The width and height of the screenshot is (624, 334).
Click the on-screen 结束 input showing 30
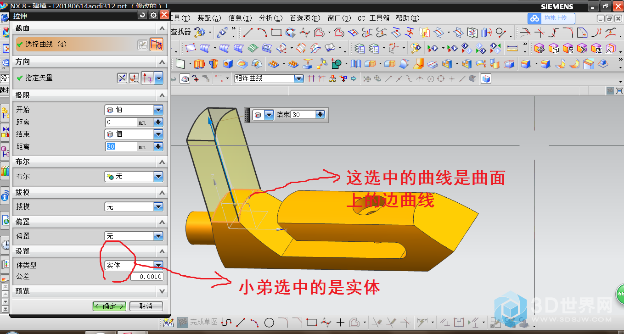click(303, 115)
